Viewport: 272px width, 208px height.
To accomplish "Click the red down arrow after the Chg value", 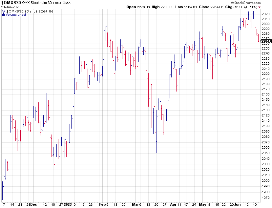I will [259, 7].
